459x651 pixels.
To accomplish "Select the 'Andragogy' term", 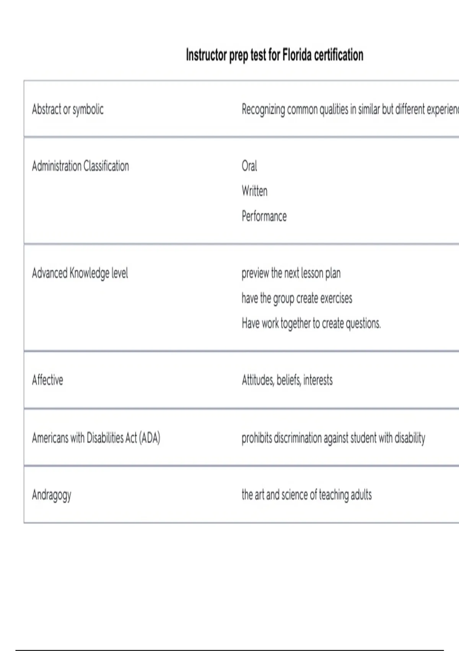I will point(52,495).
